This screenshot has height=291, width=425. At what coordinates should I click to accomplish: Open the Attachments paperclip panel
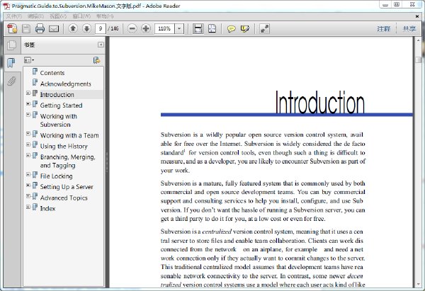coord(11,81)
